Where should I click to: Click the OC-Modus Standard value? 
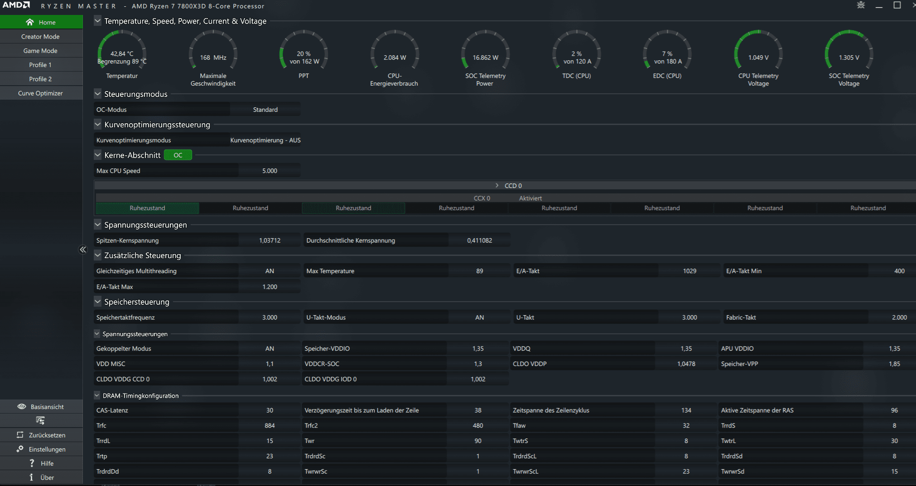tap(265, 110)
